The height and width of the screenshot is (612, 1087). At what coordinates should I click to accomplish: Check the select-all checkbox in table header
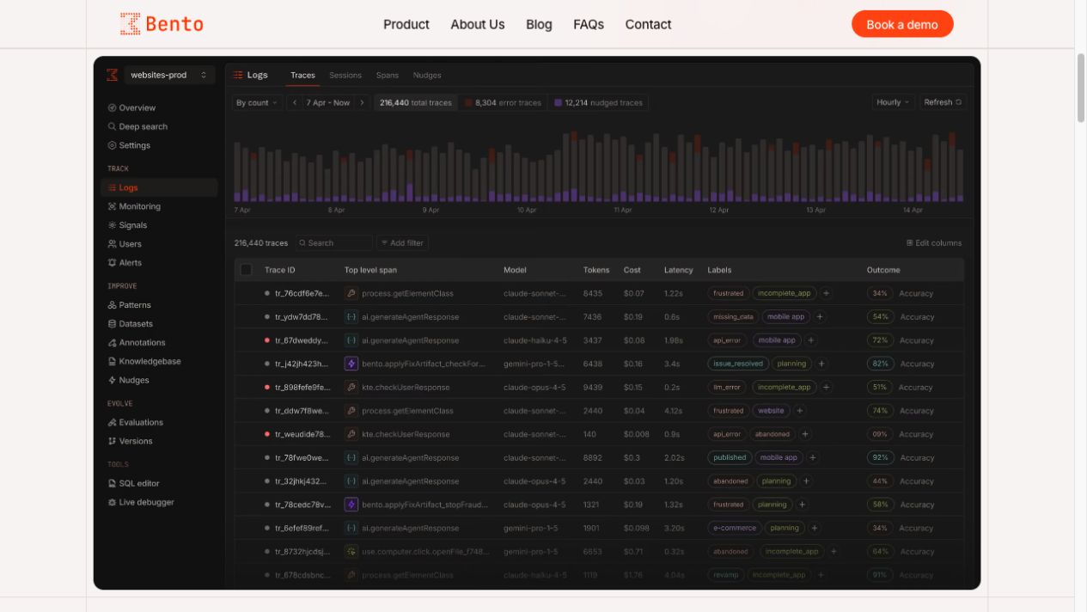[246, 270]
